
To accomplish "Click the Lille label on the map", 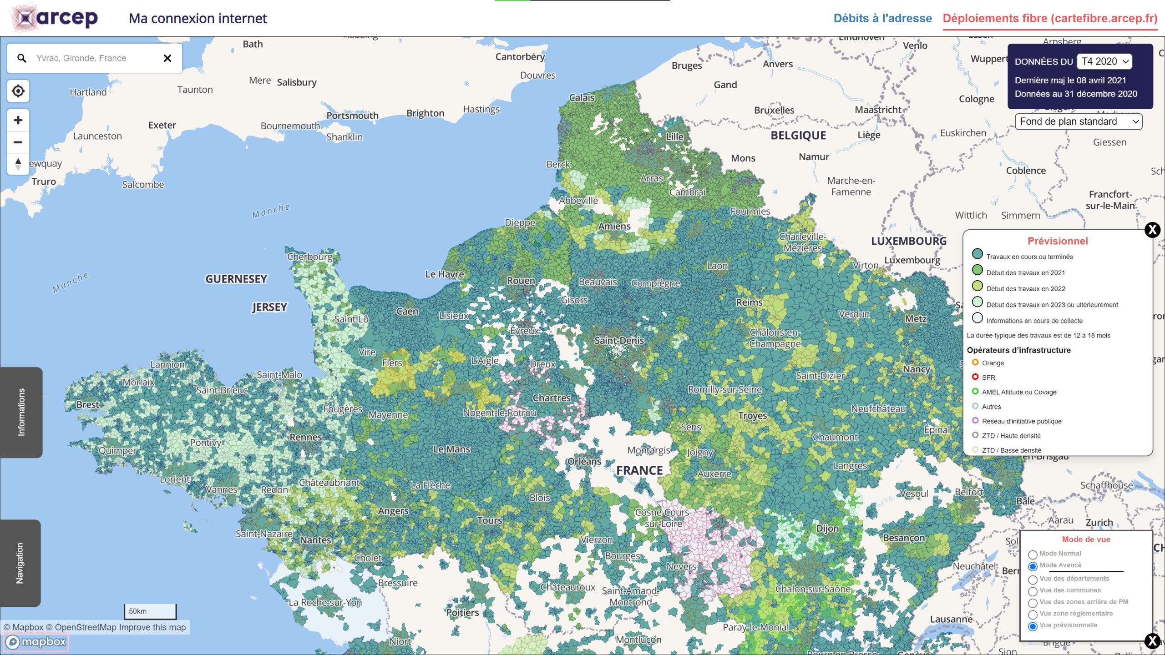I will coord(674,136).
